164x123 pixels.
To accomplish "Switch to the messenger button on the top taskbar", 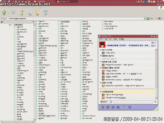I will tap(67, 1).
